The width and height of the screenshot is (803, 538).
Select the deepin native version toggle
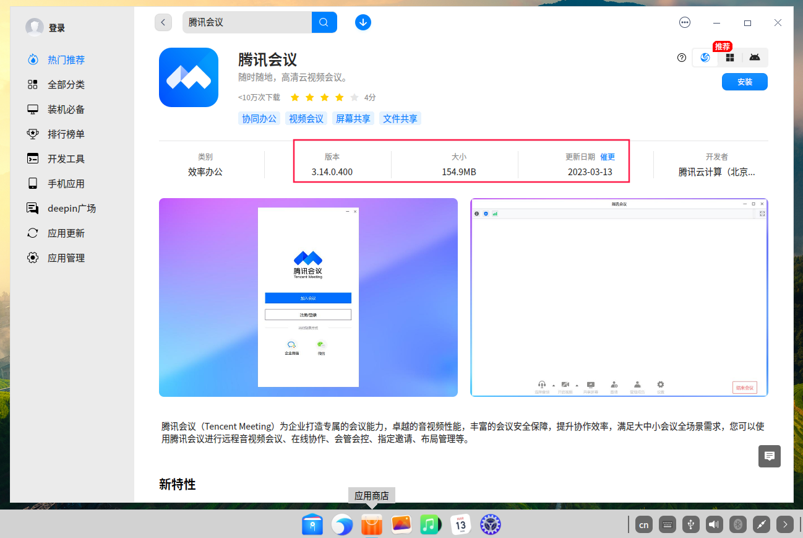(x=705, y=58)
